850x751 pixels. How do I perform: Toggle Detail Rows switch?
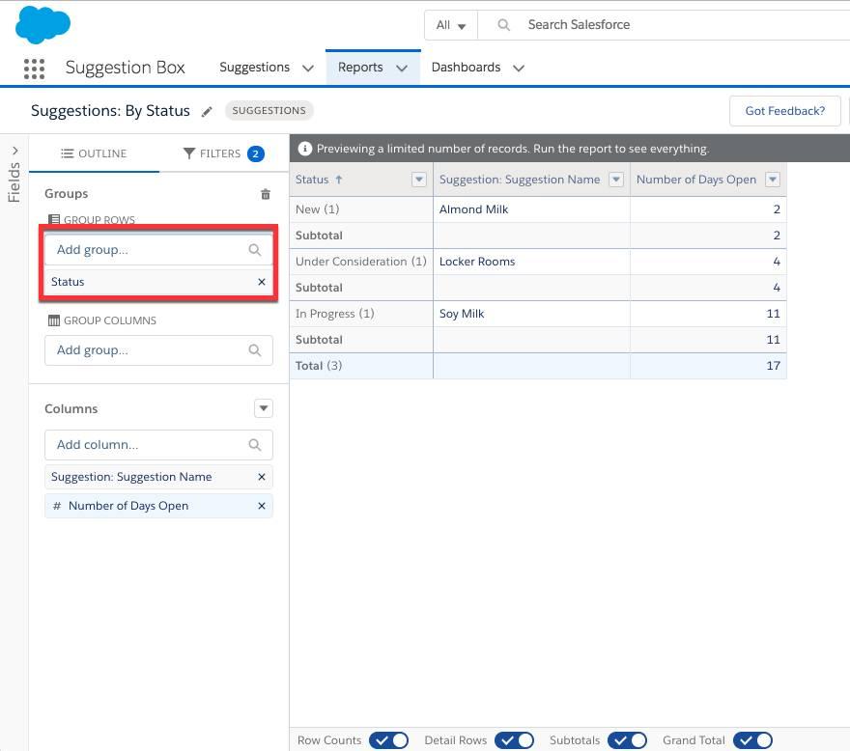coord(515,740)
